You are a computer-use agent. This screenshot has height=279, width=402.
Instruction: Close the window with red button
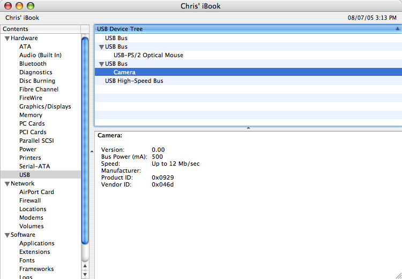(x=8, y=6)
